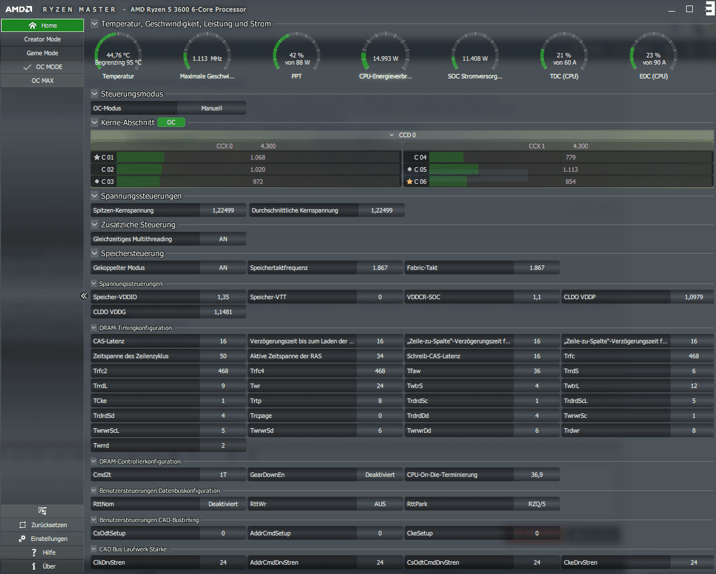Open the Hilfe help entry
Image resolution: width=716 pixels, height=574 pixels.
pyautogui.click(x=43, y=552)
